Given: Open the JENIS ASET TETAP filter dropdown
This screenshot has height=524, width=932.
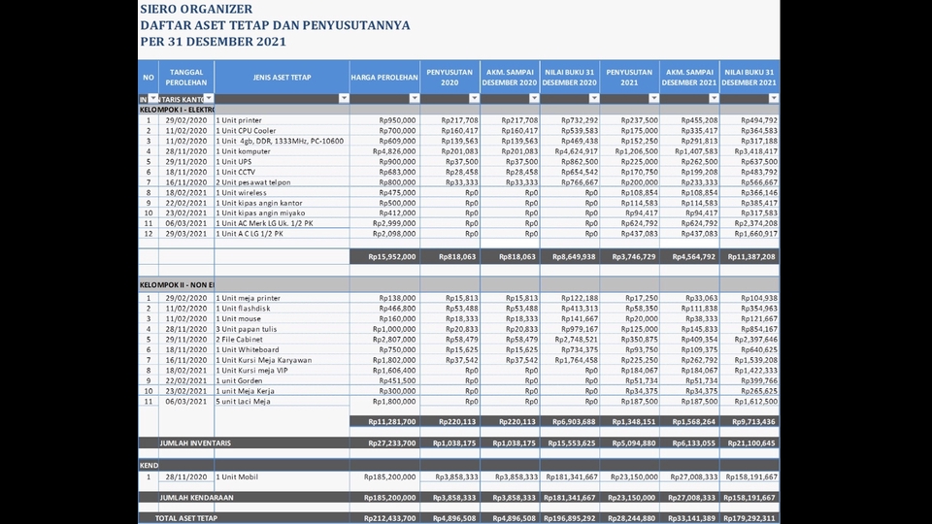Looking at the screenshot, I should pos(344,99).
